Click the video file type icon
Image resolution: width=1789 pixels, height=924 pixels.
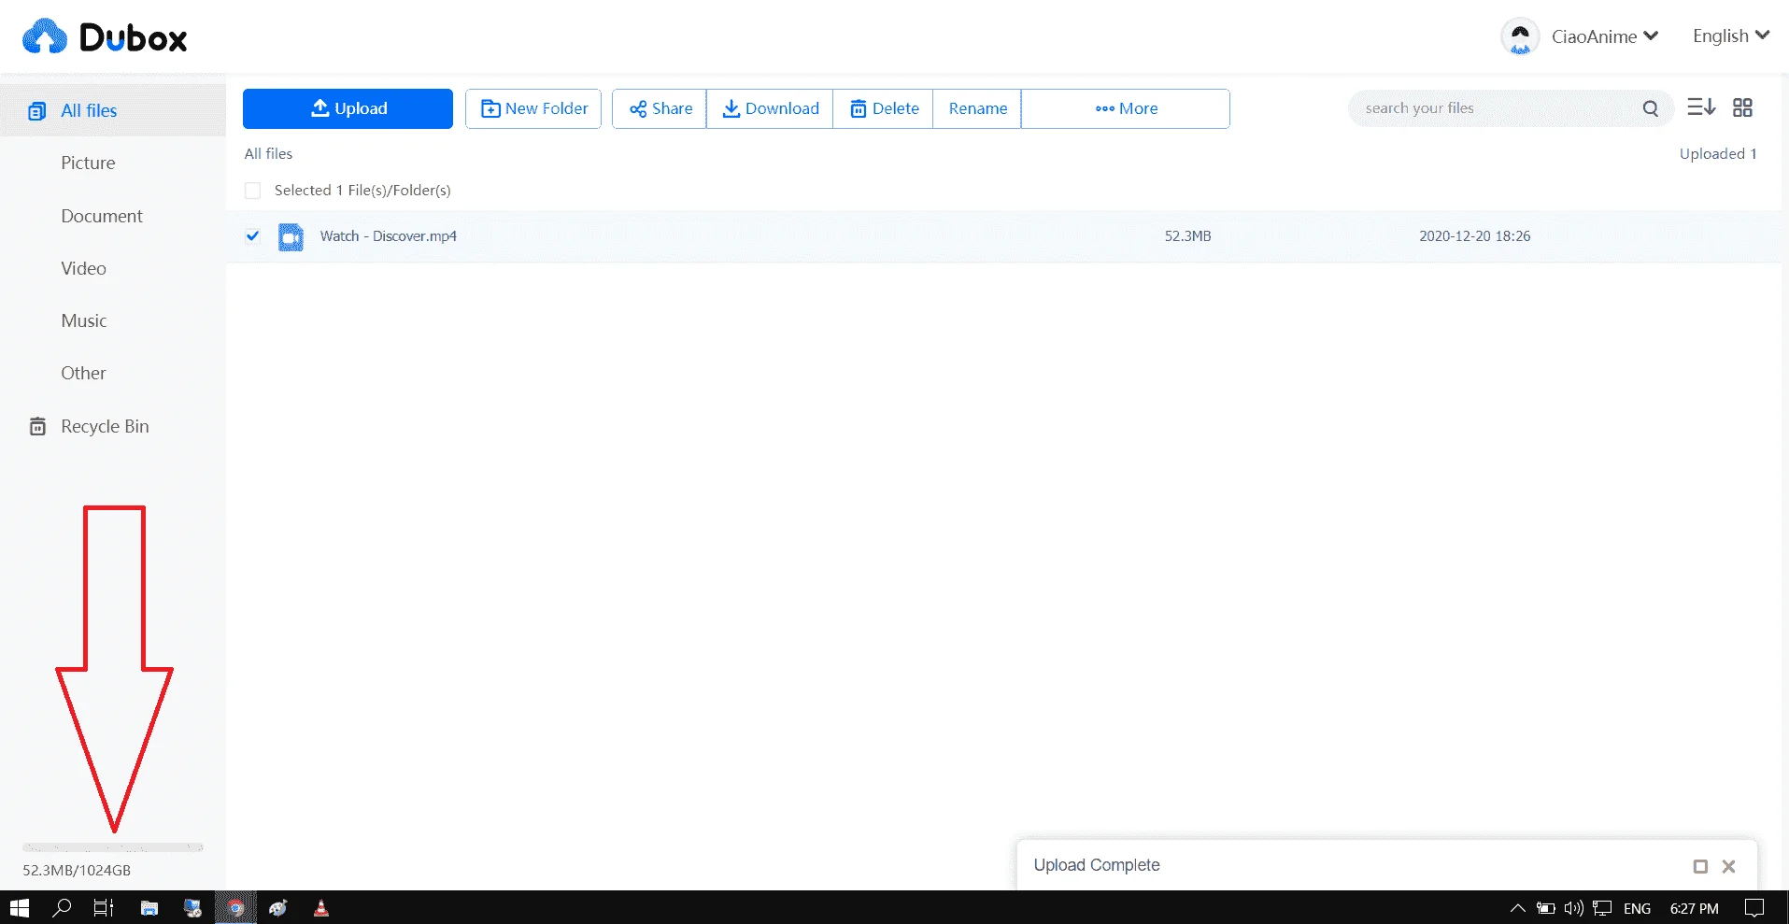(x=291, y=236)
